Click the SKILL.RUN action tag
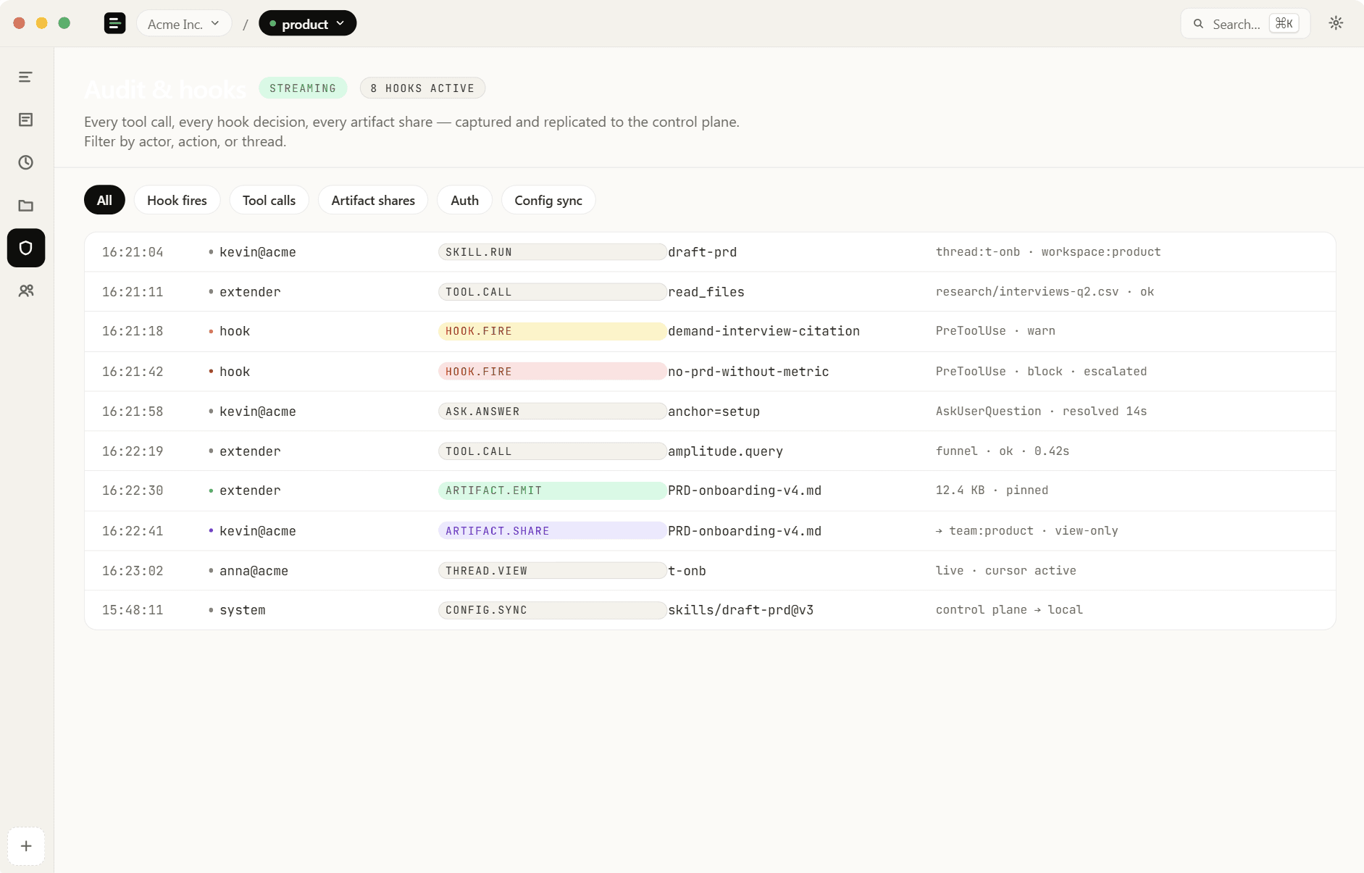This screenshot has height=873, width=1364. (552, 252)
